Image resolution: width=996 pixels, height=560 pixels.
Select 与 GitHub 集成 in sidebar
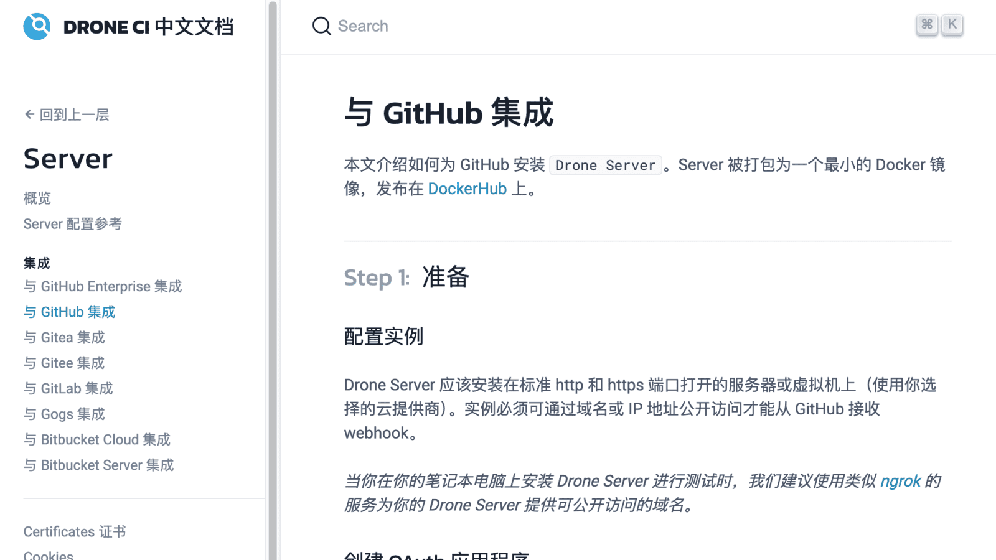[70, 312]
